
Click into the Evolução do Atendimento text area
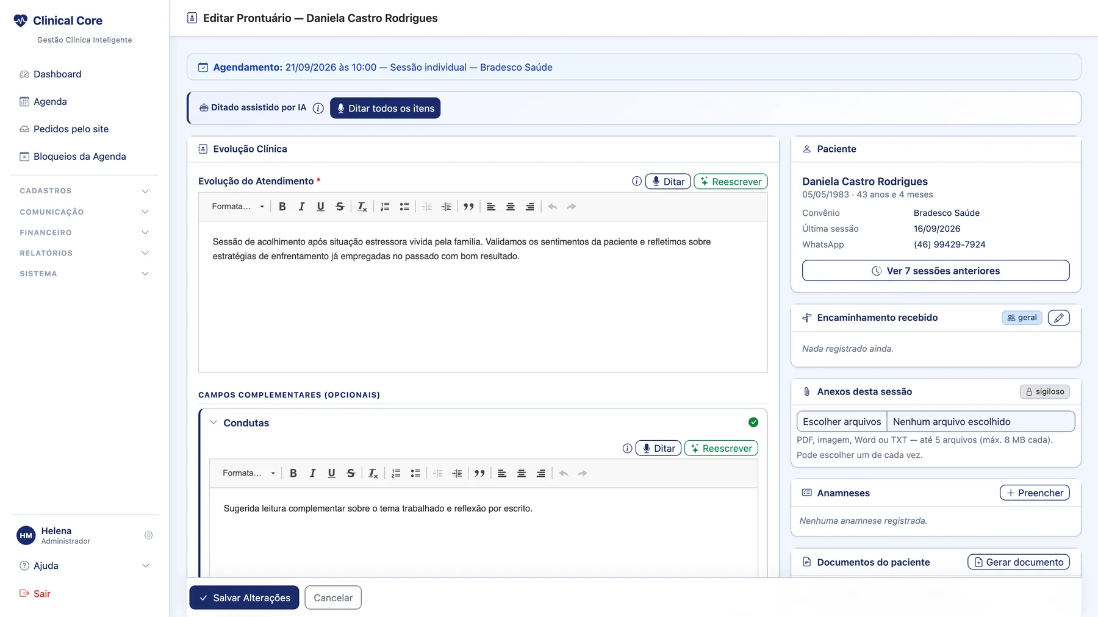[483, 297]
